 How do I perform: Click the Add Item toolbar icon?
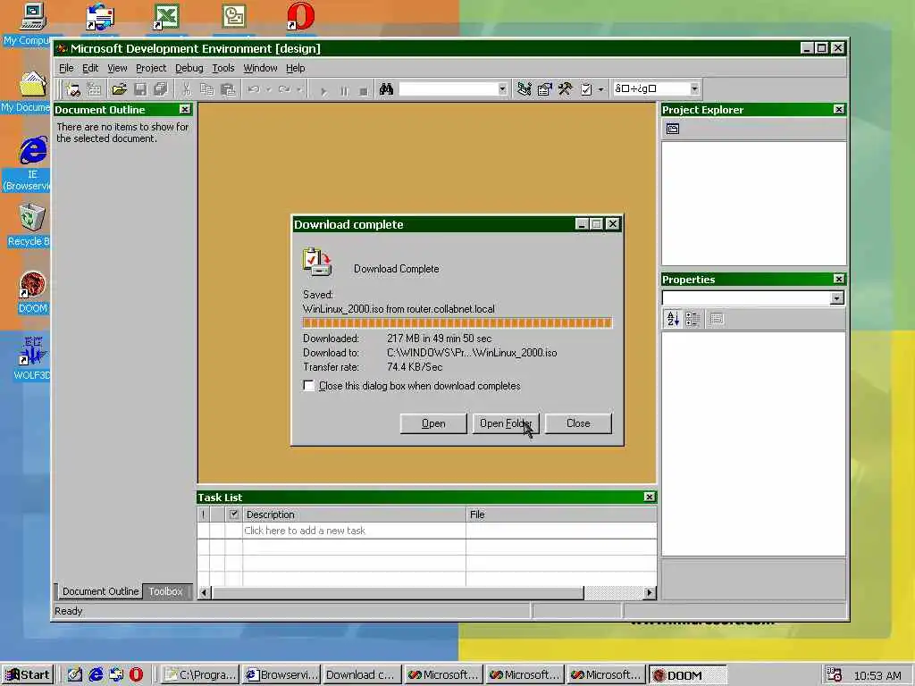[x=94, y=89]
